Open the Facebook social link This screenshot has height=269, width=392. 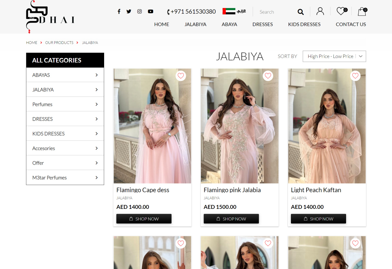(x=119, y=12)
